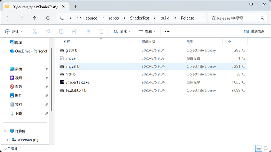
Task: Toggle the 详细信息 details pane
Action: (254, 32)
